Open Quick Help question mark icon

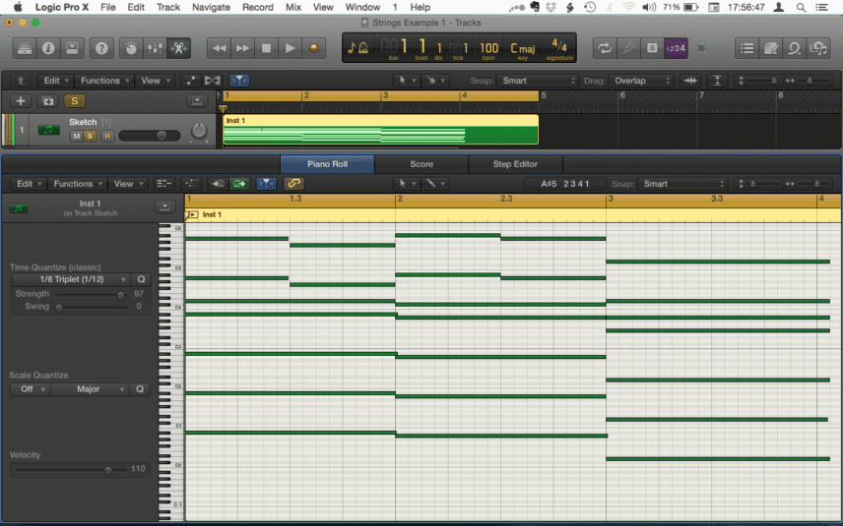tap(101, 48)
